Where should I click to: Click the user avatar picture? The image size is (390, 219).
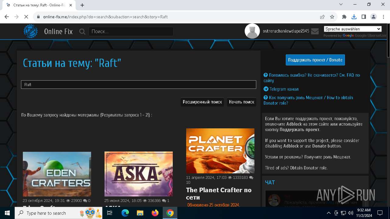(x=252, y=31)
